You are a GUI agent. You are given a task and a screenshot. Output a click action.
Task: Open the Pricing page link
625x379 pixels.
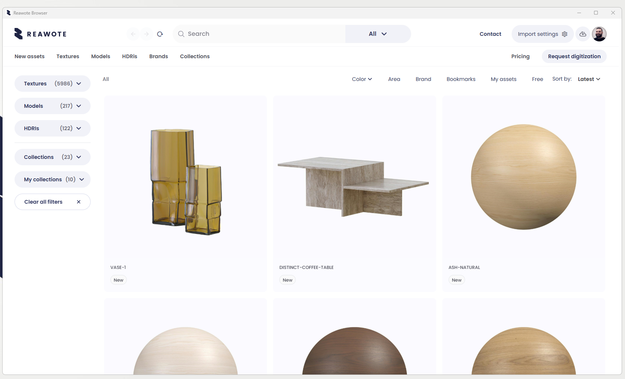pos(520,56)
